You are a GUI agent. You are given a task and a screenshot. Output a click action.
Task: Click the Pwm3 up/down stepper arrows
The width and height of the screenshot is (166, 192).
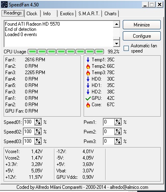118,141
